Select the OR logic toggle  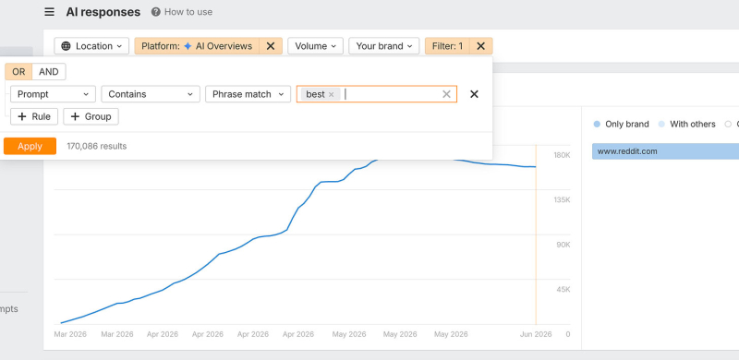pyautogui.click(x=18, y=72)
